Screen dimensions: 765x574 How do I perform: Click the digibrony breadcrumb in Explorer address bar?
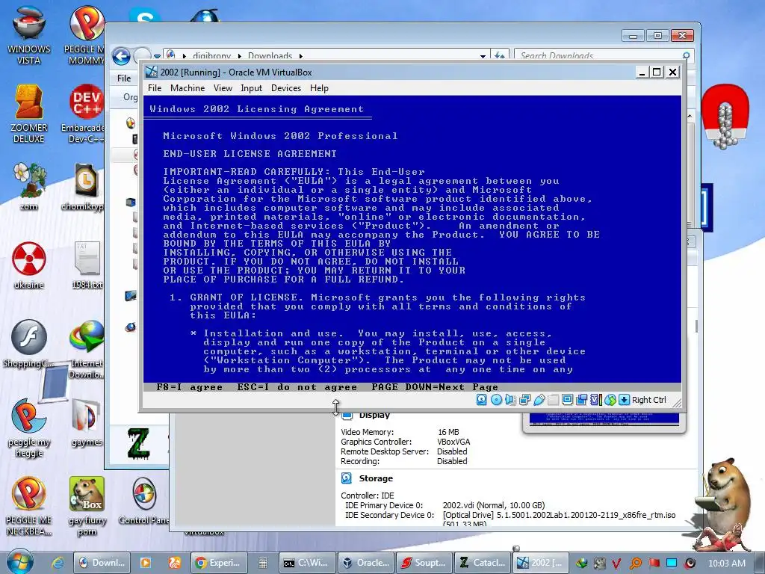(211, 55)
